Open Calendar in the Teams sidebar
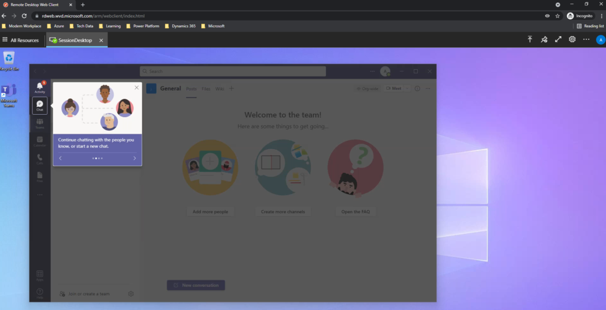Viewport: 606px width, 310px height. pyautogui.click(x=40, y=141)
